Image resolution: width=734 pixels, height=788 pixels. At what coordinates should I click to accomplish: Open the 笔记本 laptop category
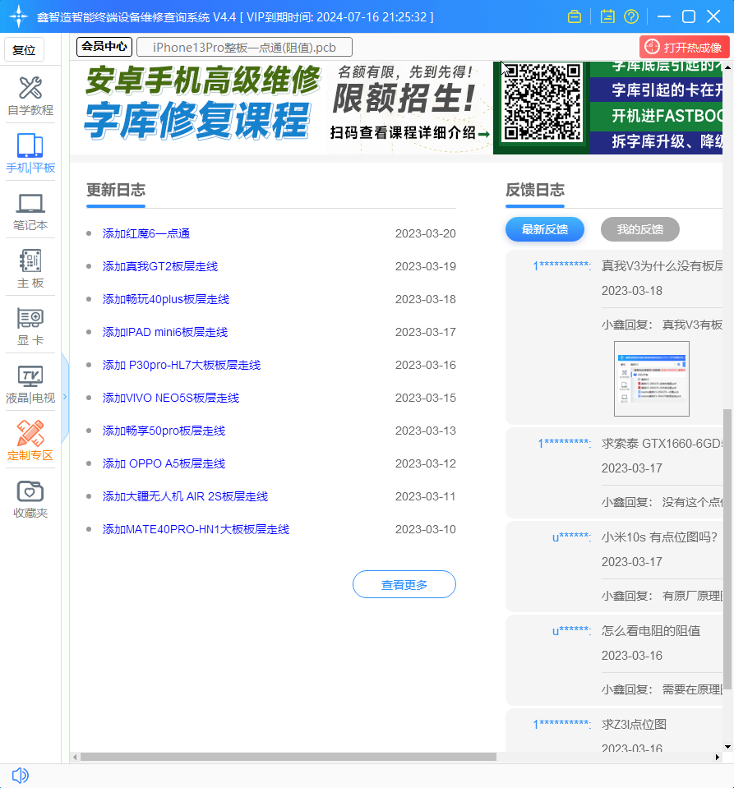pyautogui.click(x=30, y=211)
